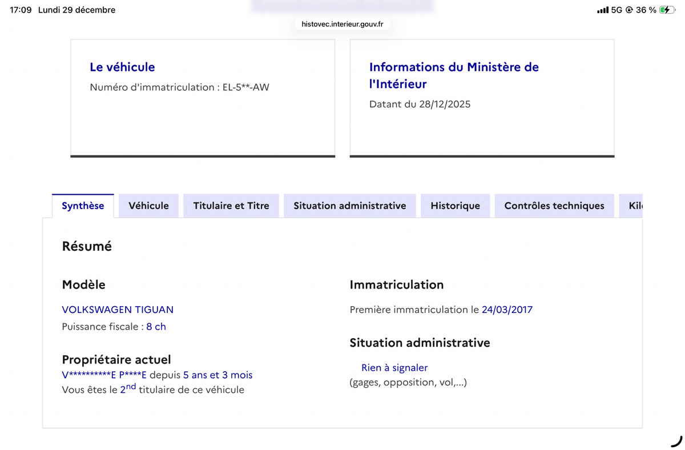Click the Propriétaire actuel heading
The image size is (685, 450).
[x=116, y=360]
